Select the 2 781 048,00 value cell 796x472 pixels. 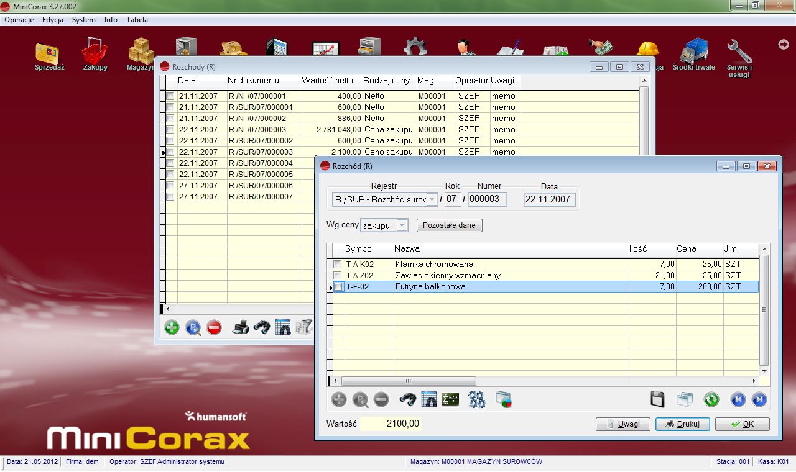tap(332, 130)
